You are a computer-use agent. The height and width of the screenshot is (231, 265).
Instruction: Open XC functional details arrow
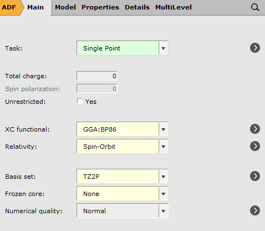(x=255, y=129)
